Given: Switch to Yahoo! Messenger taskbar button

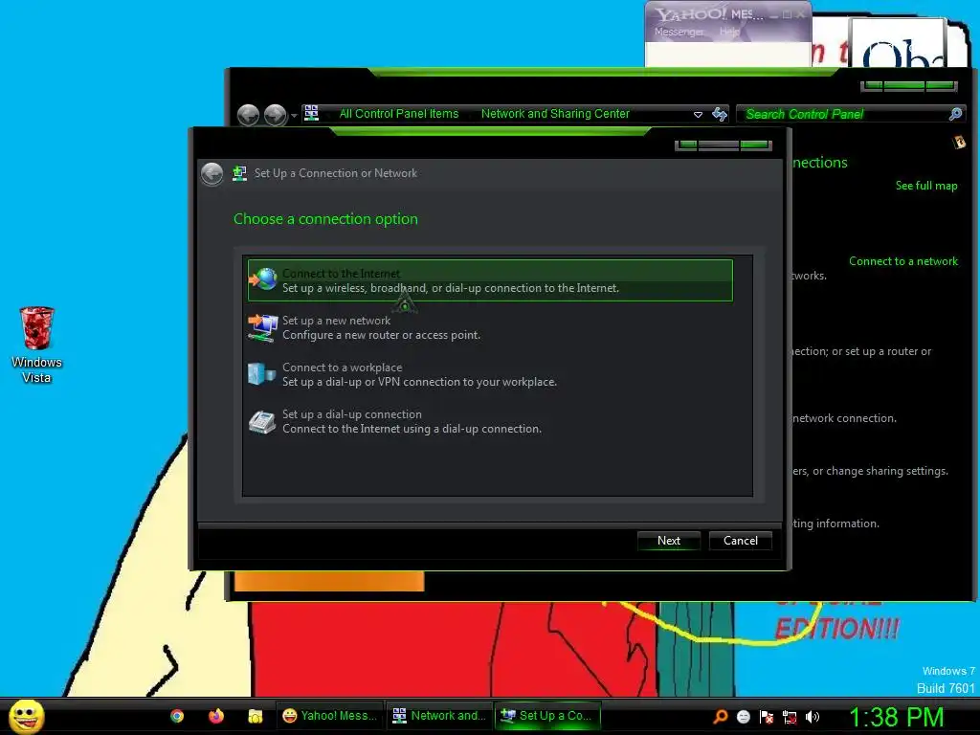Looking at the screenshot, I should (330, 716).
